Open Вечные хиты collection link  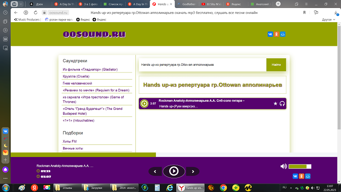point(73,148)
